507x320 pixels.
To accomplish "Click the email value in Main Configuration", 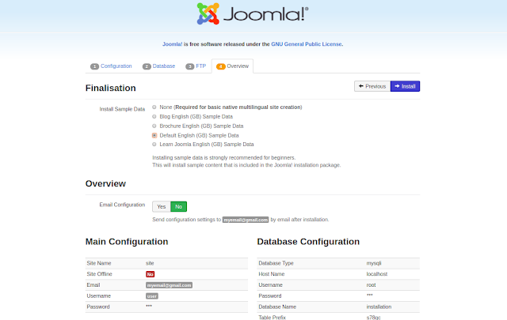I will [x=169, y=285].
